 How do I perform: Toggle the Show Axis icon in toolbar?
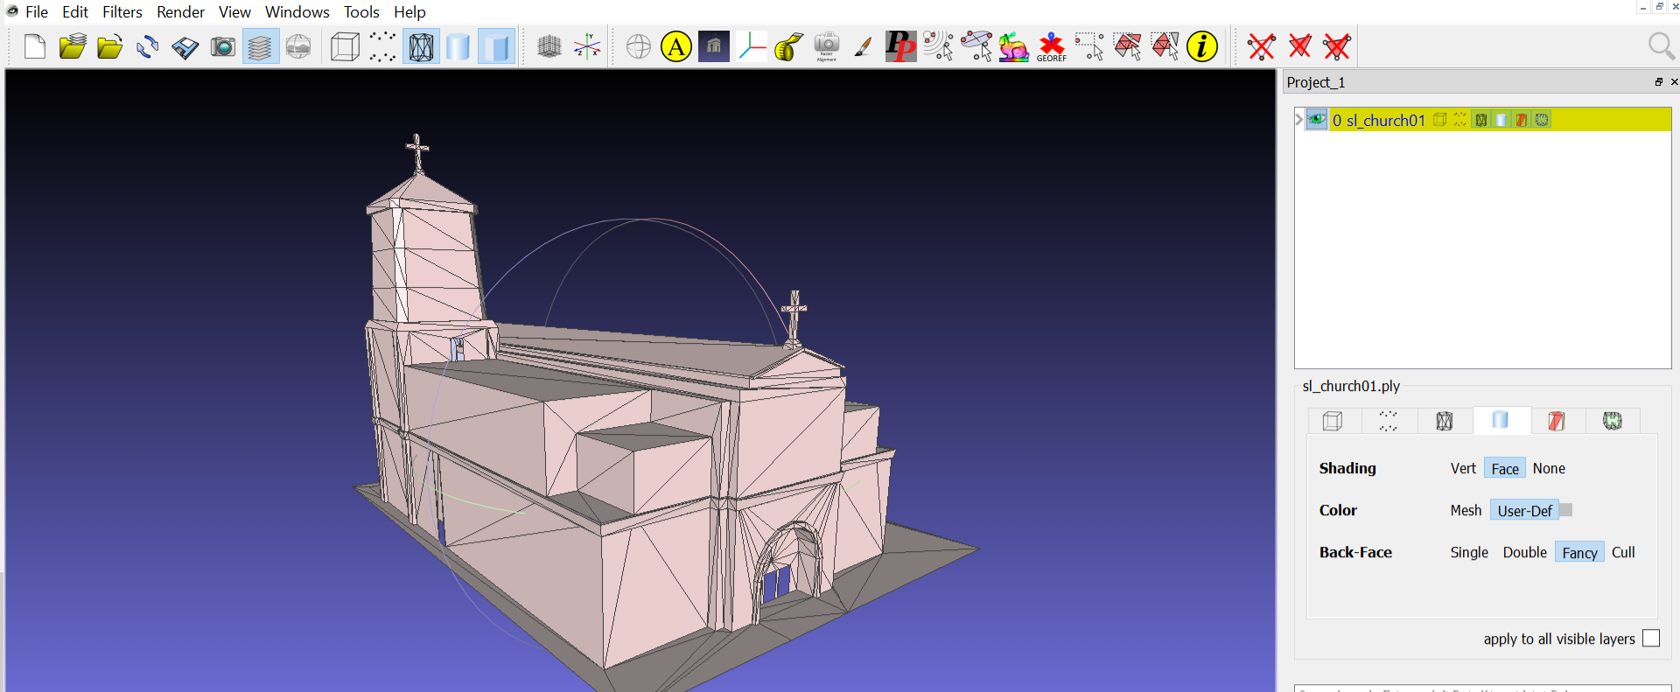point(587,47)
